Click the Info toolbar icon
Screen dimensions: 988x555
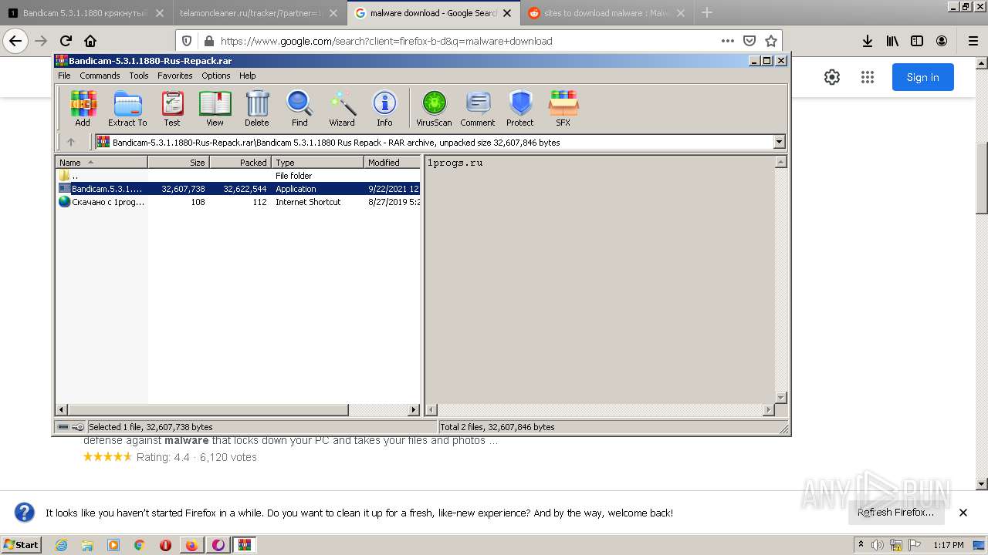[x=384, y=108]
